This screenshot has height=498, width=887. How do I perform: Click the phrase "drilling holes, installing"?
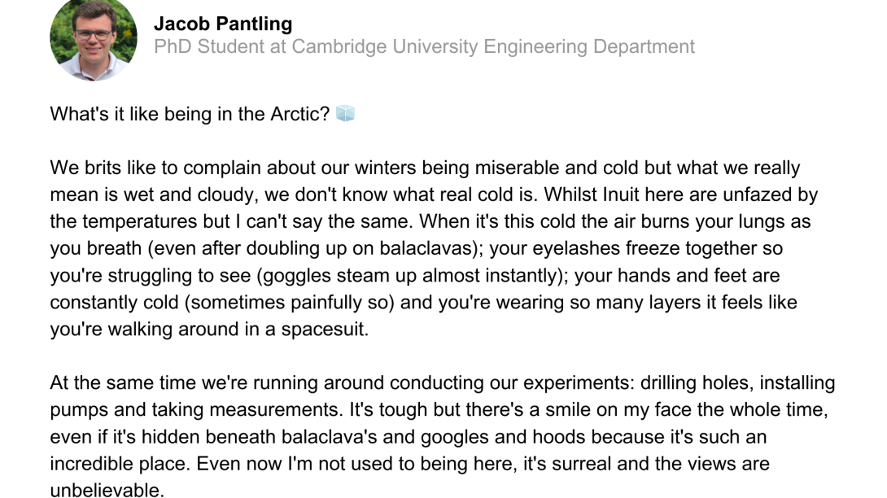click(x=738, y=382)
